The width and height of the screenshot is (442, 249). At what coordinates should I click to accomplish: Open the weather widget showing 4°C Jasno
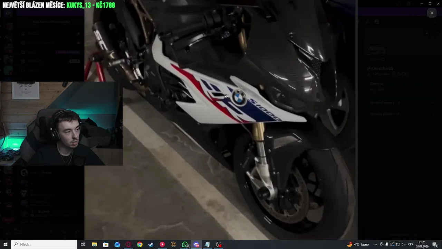pyautogui.click(x=358, y=245)
